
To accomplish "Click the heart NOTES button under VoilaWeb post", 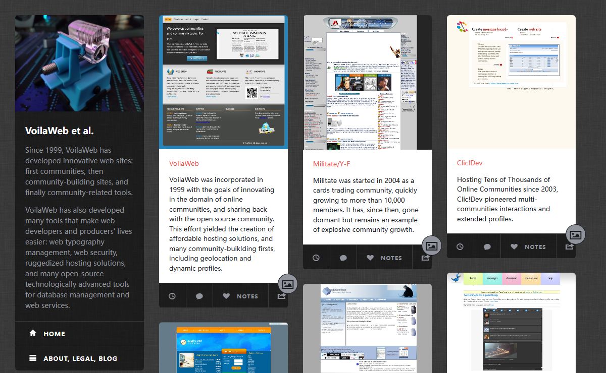I will pos(240,296).
